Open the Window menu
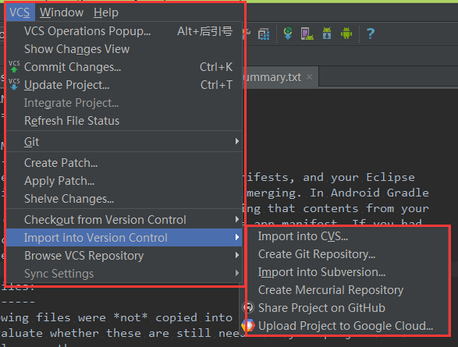Image resolution: width=458 pixels, height=347 pixels. [x=62, y=12]
